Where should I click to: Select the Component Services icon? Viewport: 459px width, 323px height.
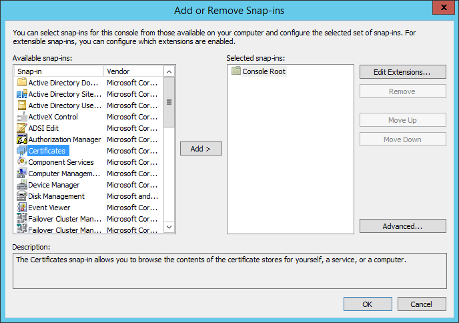pyautogui.click(x=21, y=162)
